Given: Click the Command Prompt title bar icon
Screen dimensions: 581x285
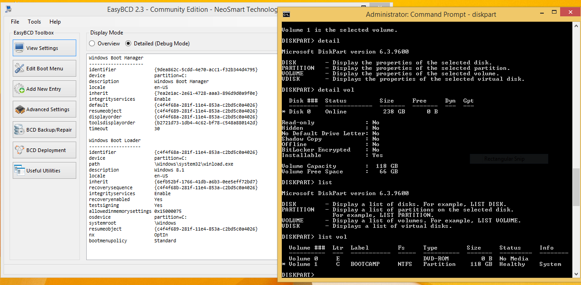Looking at the screenshot, I should pyautogui.click(x=286, y=15).
